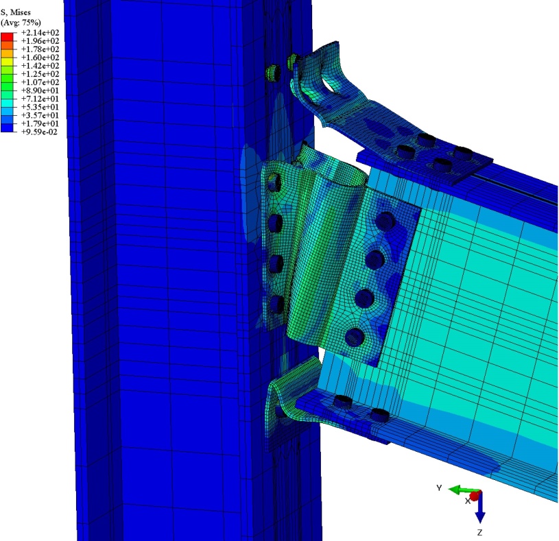Click the blue Z-axis arrow of the triad
559x541 pixels.
[x=480, y=511]
